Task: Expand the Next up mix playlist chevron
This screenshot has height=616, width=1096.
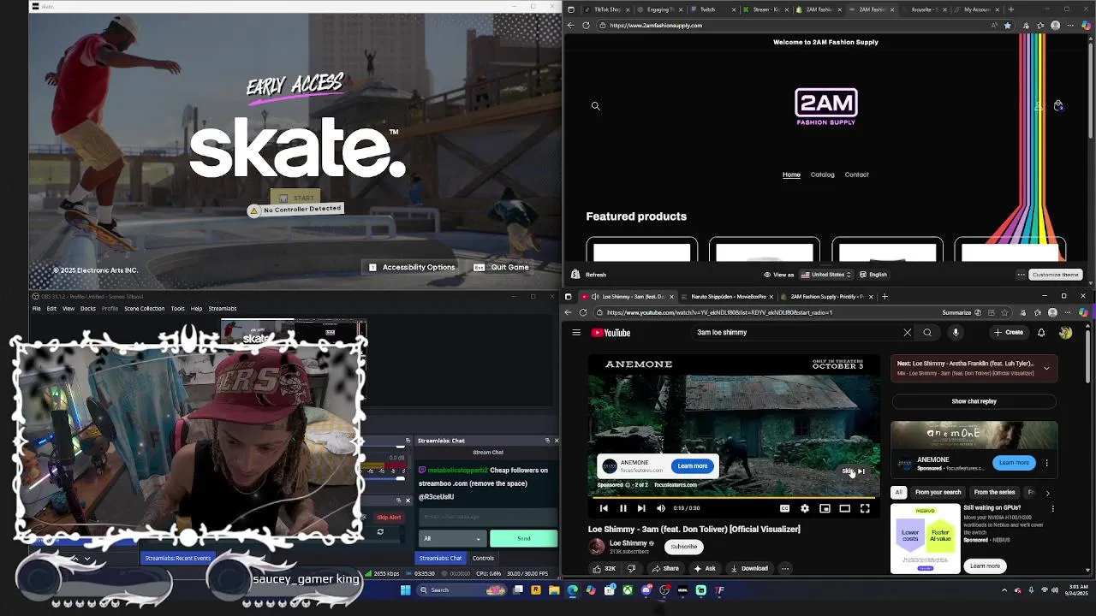Action: pyautogui.click(x=1046, y=368)
